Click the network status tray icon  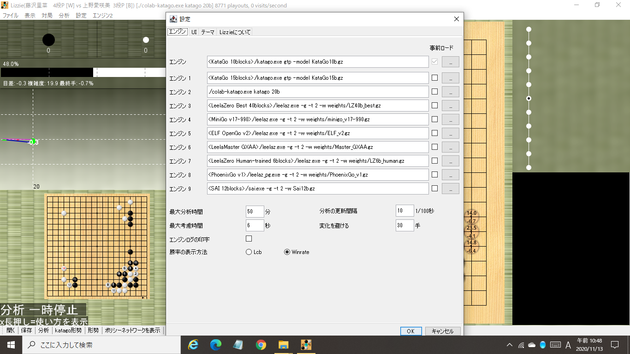(521, 344)
